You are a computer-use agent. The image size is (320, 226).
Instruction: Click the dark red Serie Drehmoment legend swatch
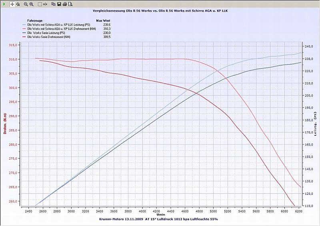(x=26, y=37)
